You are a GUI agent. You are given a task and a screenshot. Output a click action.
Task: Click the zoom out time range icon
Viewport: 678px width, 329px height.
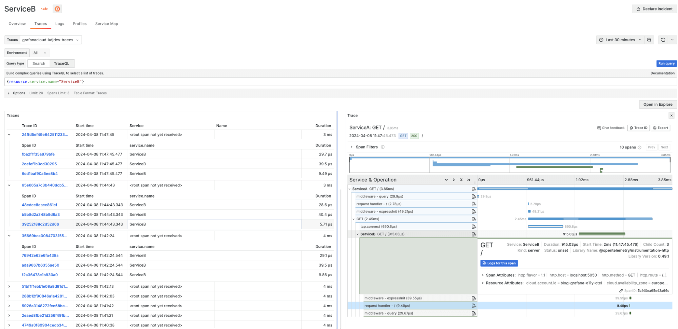(x=649, y=40)
